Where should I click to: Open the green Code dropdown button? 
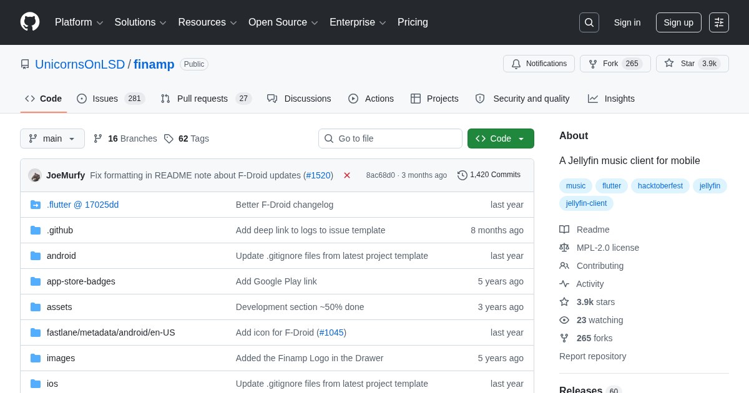coord(501,138)
